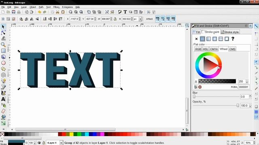Click the RGBA hex input field
This screenshot has height=145, width=259.
coord(244,87)
